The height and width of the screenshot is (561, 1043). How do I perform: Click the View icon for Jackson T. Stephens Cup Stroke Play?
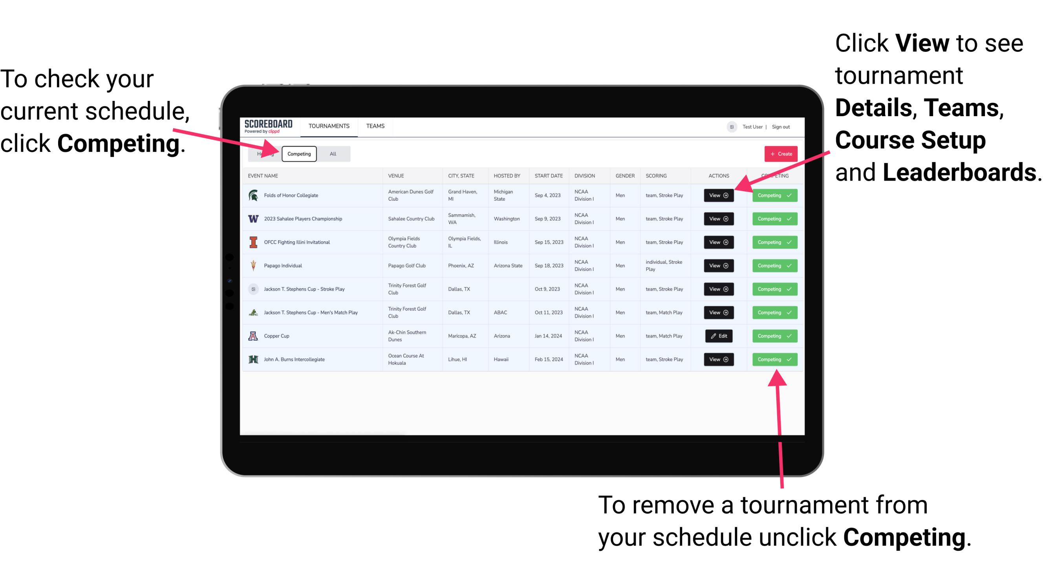(718, 289)
